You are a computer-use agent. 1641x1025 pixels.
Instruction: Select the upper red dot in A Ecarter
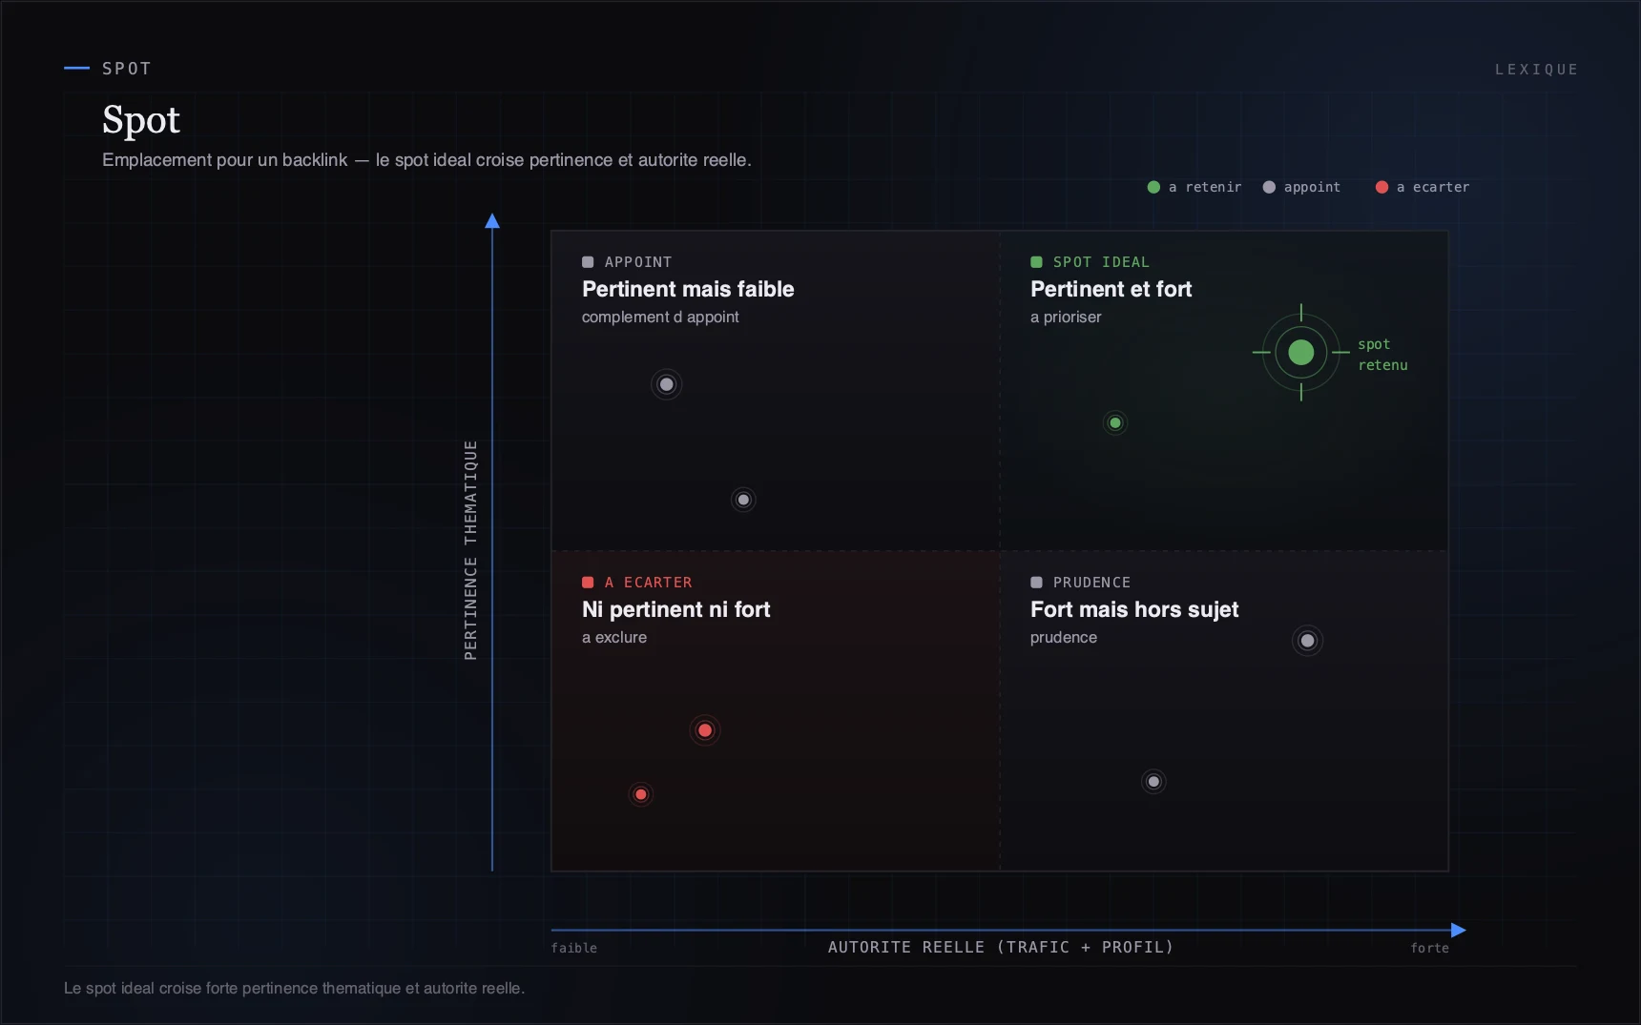(705, 730)
